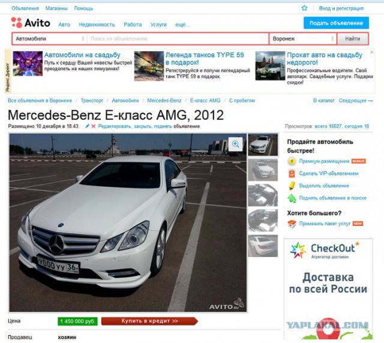This screenshot has height=343, width=384.
Task: Open the Недвижимость menu item
Action: point(97,25)
